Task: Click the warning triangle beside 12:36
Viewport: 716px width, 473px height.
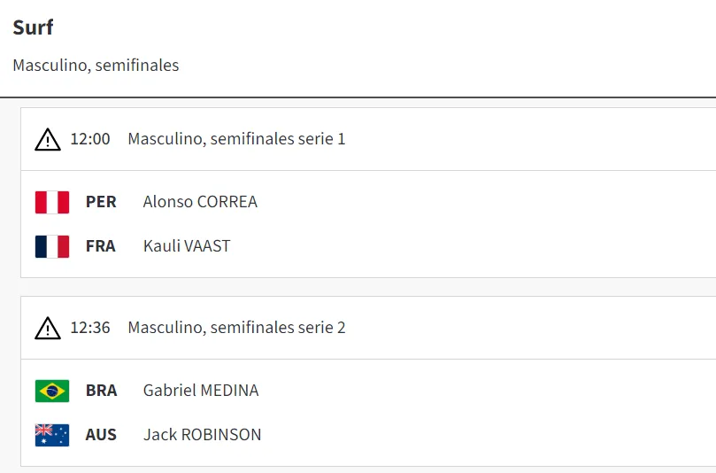Action: click(x=48, y=329)
